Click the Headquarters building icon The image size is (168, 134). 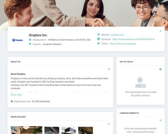(x=30, y=39)
